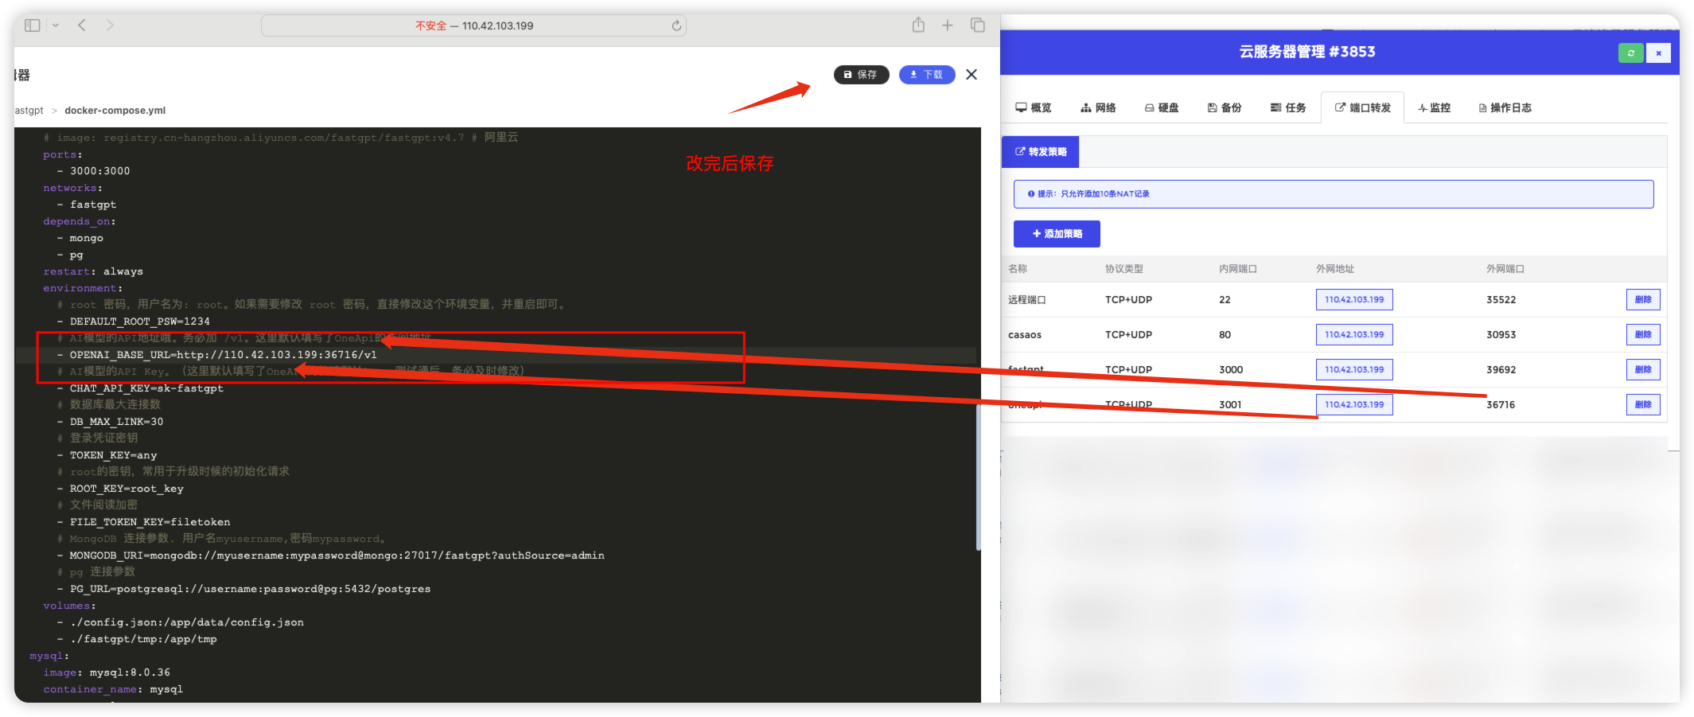This screenshot has width=1694, height=717.
Task: Open the sidebar options dropdown chevron
Action: point(56,25)
